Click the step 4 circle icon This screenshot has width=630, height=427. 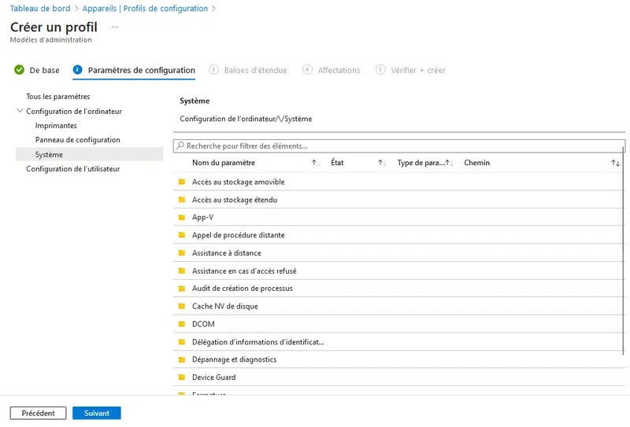pyautogui.click(x=307, y=70)
